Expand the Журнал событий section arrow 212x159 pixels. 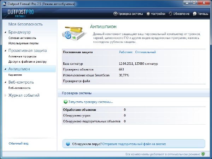(x=5, y=96)
